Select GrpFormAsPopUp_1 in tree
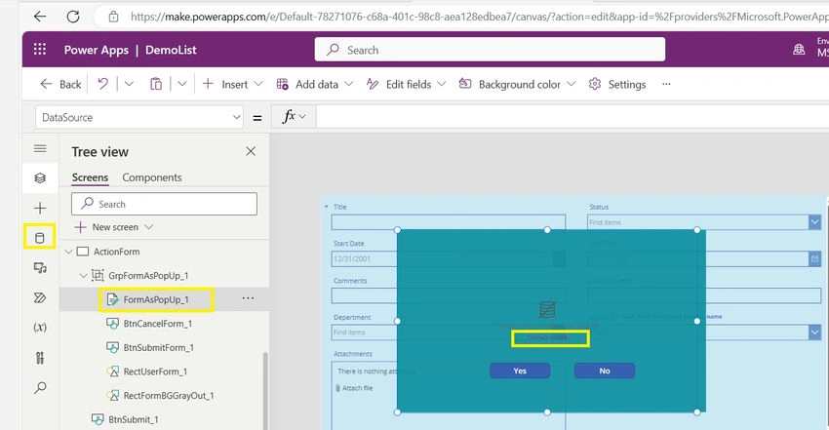Viewport: 829px width, 430px height. point(148,276)
